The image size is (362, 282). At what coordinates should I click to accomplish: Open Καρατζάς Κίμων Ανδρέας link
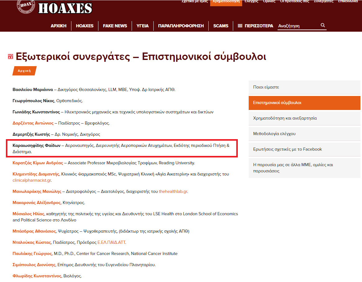38,163
